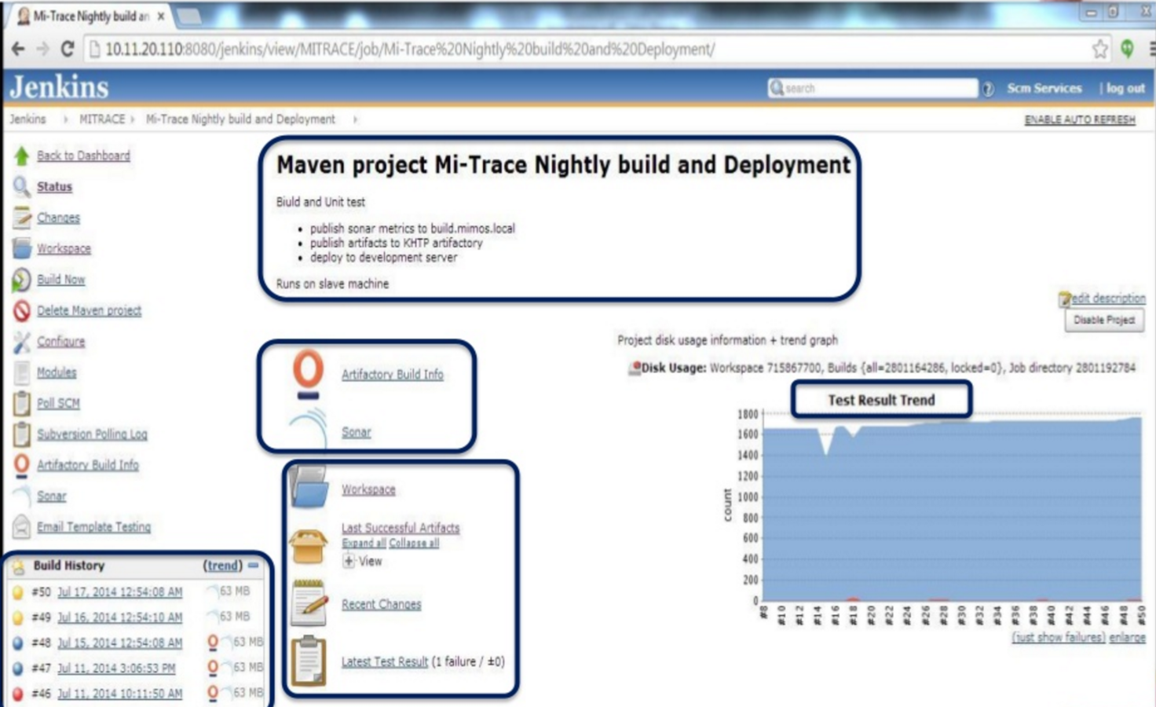Bookmark page with the star icon
The width and height of the screenshot is (1156, 707).
pos(1100,49)
